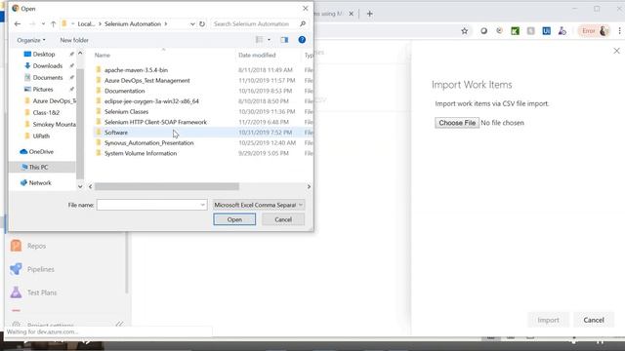Image resolution: width=625 pixels, height=351 pixels.
Task: Click Import button in the panel
Action: pos(548,320)
